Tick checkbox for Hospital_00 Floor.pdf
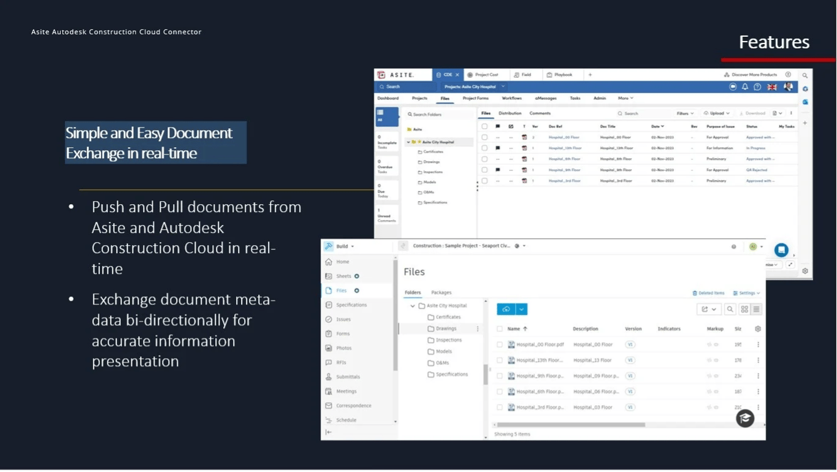The width and height of the screenshot is (837, 472). tap(500, 345)
